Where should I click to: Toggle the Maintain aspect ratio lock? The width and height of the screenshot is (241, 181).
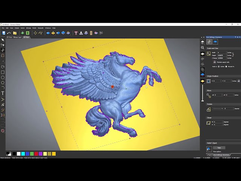(215, 62)
